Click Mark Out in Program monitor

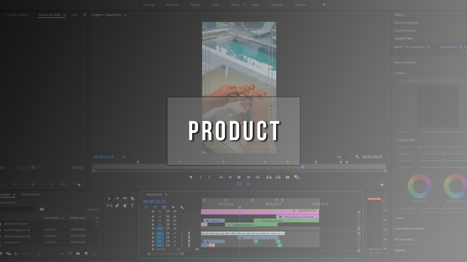[209, 177]
